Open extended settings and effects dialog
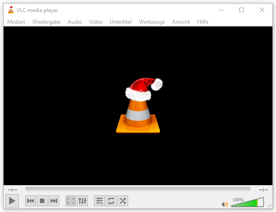The width and height of the screenshot is (276, 212). coord(82,201)
